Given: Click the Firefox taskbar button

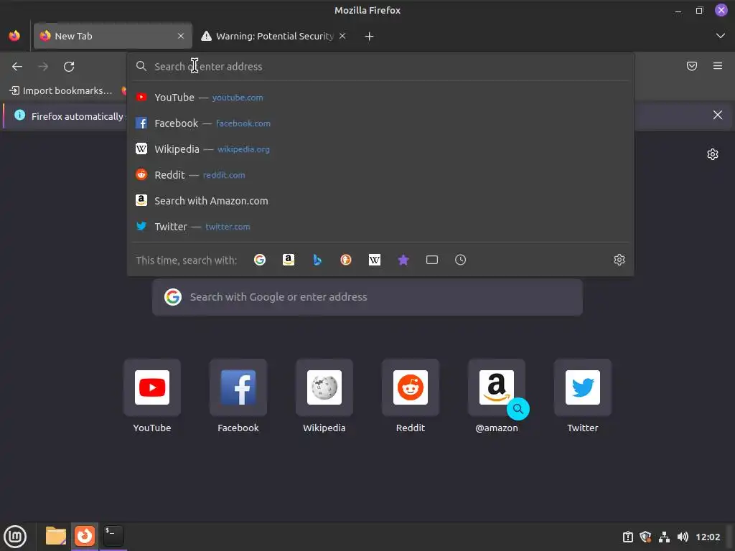Looking at the screenshot, I should pyautogui.click(x=85, y=535).
